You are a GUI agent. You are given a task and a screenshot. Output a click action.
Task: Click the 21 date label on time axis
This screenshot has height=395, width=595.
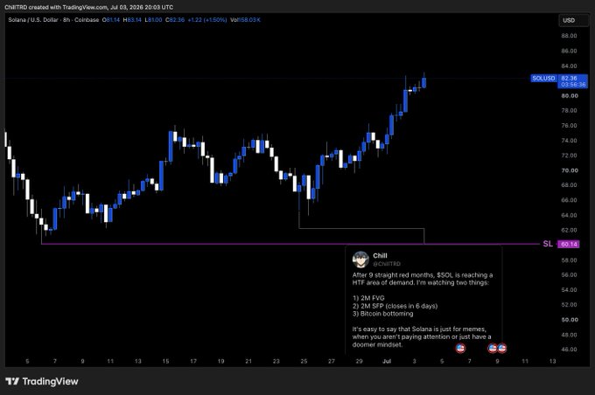tap(248, 361)
